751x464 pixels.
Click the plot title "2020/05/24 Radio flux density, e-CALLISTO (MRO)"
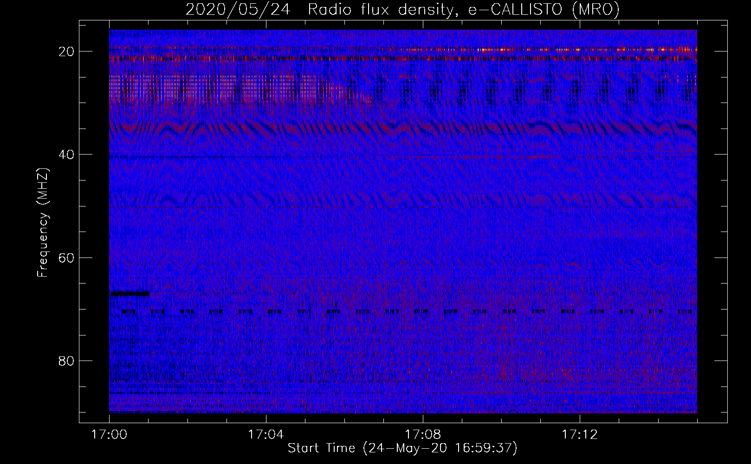click(402, 9)
